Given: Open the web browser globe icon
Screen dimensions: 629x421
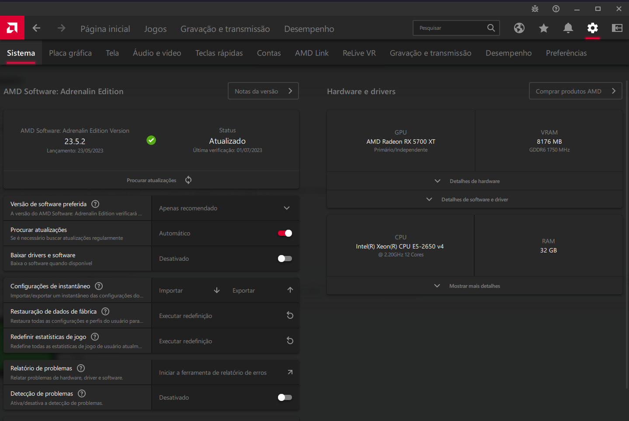Looking at the screenshot, I should [519, 28].
